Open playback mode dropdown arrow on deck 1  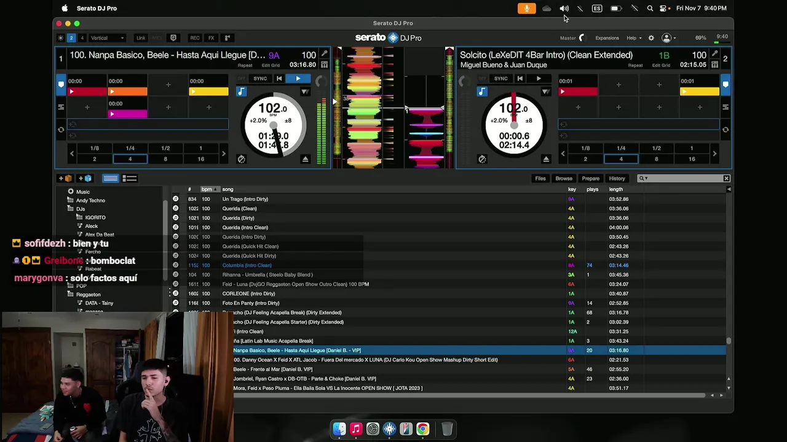[x=304, y=91]
